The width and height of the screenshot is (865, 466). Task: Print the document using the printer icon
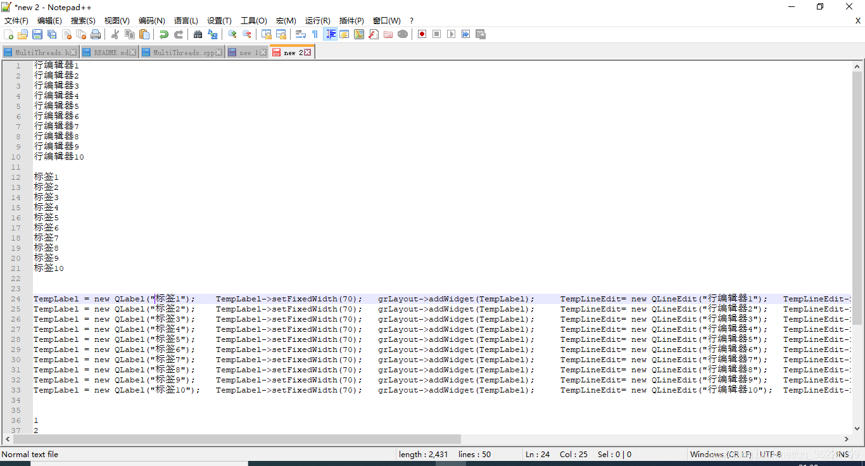96,34
